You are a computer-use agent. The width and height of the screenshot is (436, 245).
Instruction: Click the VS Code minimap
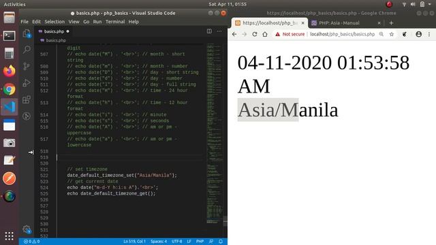[x=215, y=133]
